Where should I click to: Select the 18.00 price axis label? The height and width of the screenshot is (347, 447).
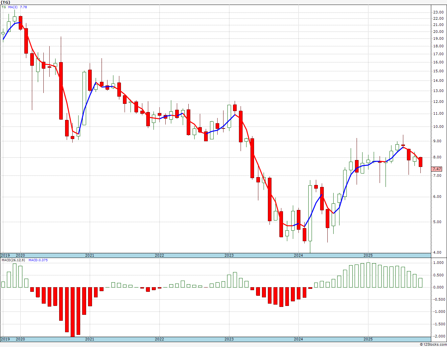point(438,46)
